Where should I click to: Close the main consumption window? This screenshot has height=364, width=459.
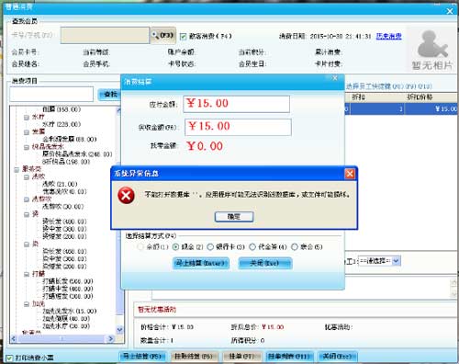pyautogui.click(x=450, y=11)
